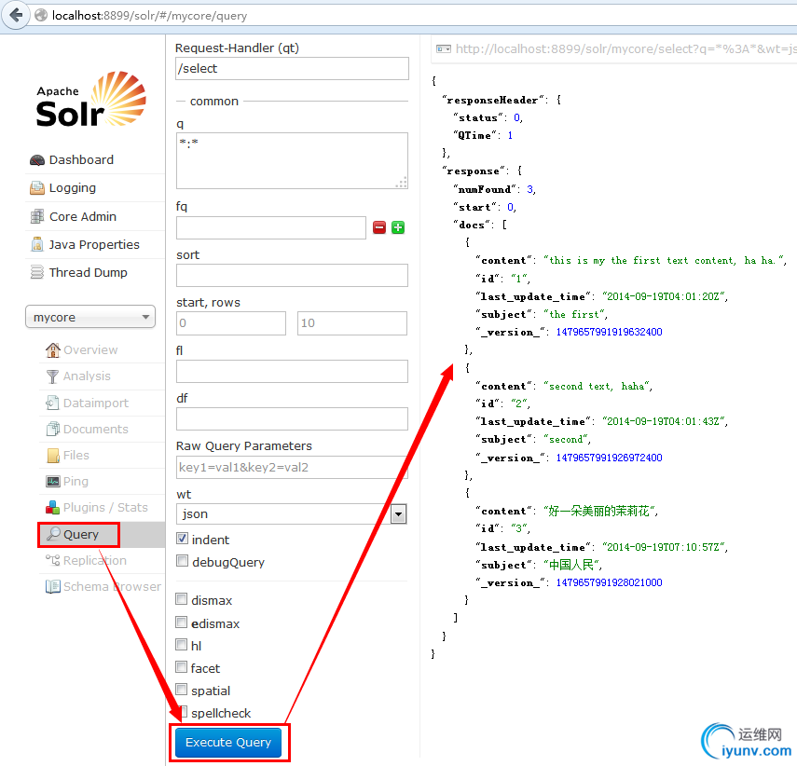This screenshot has height=766, width=797.
Task: Click the rows value field
Action: click(x=352, y=322)
